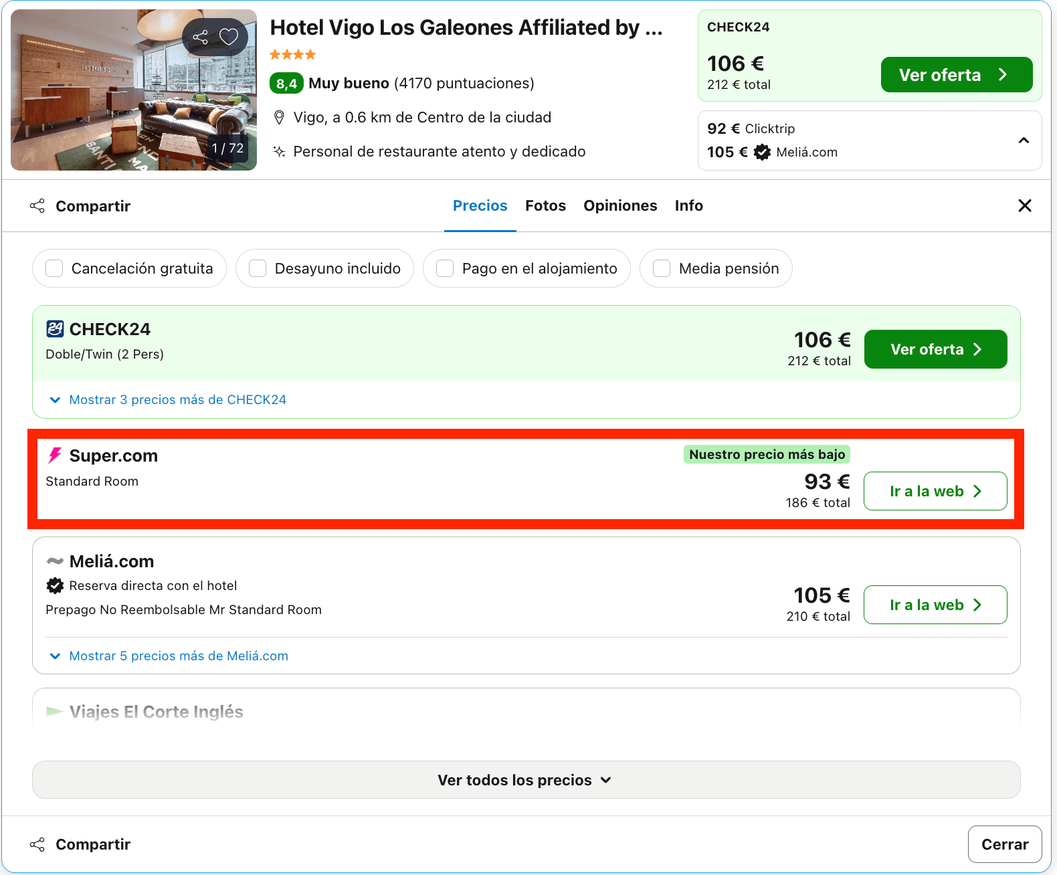Click the 1 / 72 photo counter
This screenshot has height=875, width=1057.
point(227,148)
